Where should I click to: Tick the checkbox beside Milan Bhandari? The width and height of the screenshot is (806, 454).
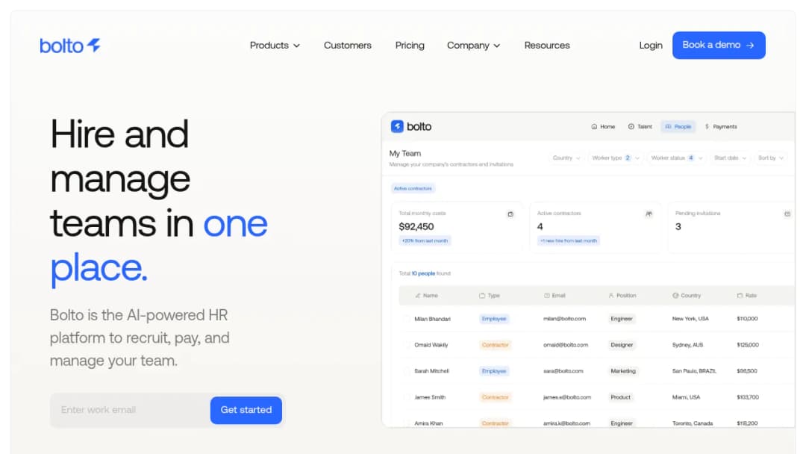click(407, 319)
